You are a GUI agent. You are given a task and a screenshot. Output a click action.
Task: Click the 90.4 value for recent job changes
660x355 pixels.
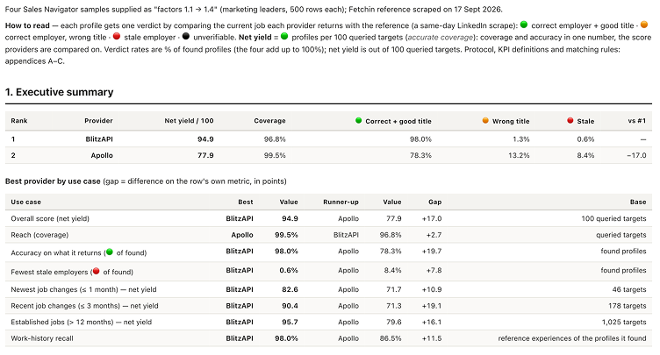tap(290, 306)
